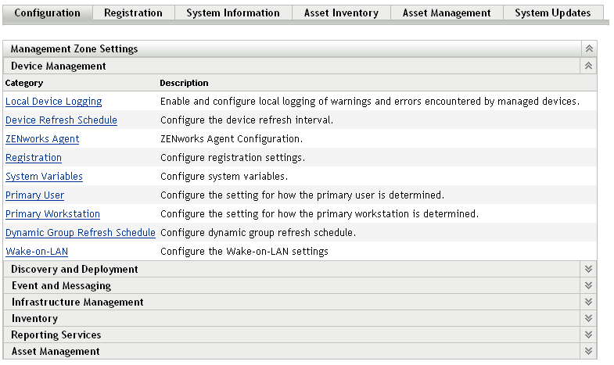Viewport: 614px width, 365px height.
Task: Open the Local Device Logging link
Action: (x=53, y=102)
